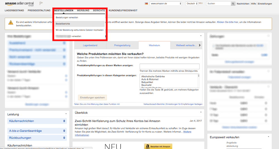
Task: Open the KUNDENZUFRIEDENHEIT menu
Action: tap(123, 11)
